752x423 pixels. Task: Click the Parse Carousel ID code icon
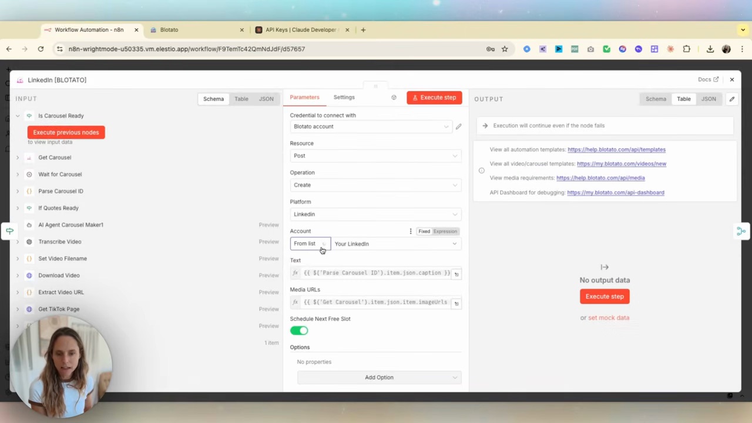[29, 191]
